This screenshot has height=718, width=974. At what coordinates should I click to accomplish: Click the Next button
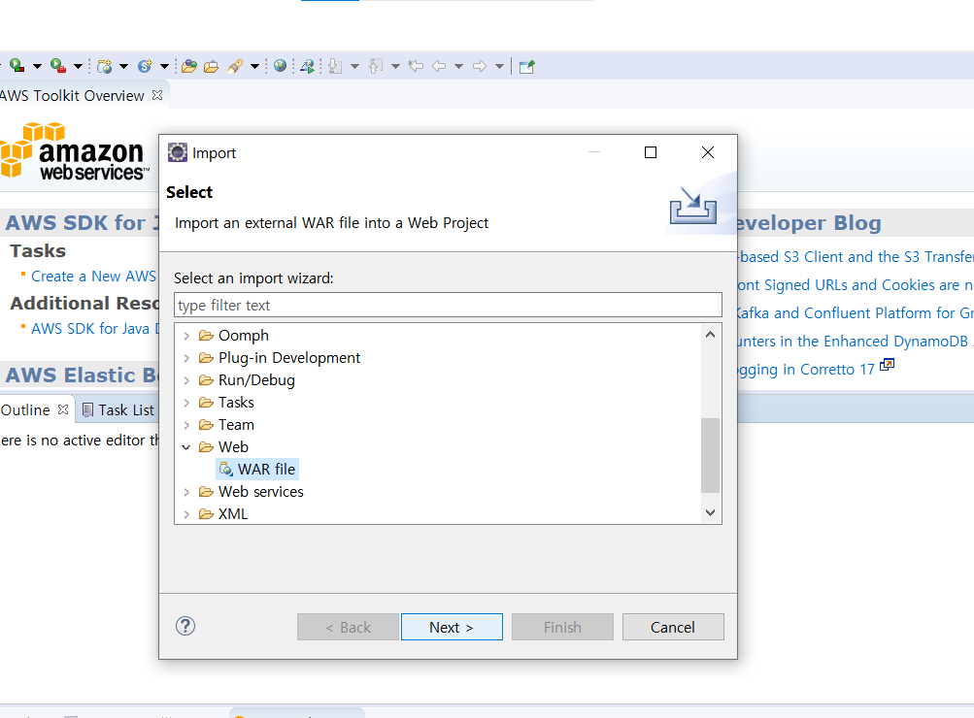(452, 628)
